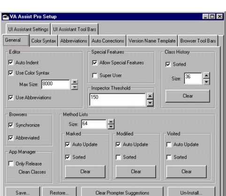This screenshot has height=196, width=226.
Task: Select the General tab
Action: (16, 40)
